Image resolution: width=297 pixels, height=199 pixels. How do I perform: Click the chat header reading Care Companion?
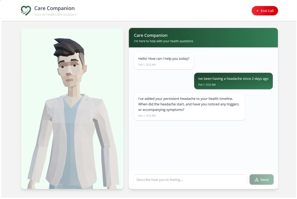(151, 35)
